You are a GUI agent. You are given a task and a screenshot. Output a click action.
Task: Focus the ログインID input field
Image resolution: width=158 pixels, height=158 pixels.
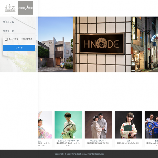click(x=19, y=22)
